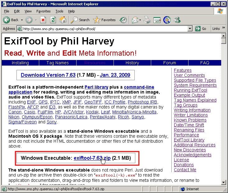228x193 pixels.
Task: Open the ICC Profile link
Action: pos(115,102)
